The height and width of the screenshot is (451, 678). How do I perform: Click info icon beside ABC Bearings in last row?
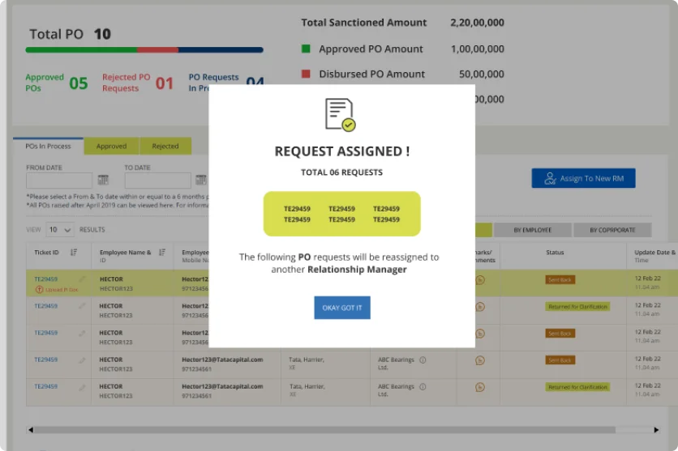click(423, 387)
